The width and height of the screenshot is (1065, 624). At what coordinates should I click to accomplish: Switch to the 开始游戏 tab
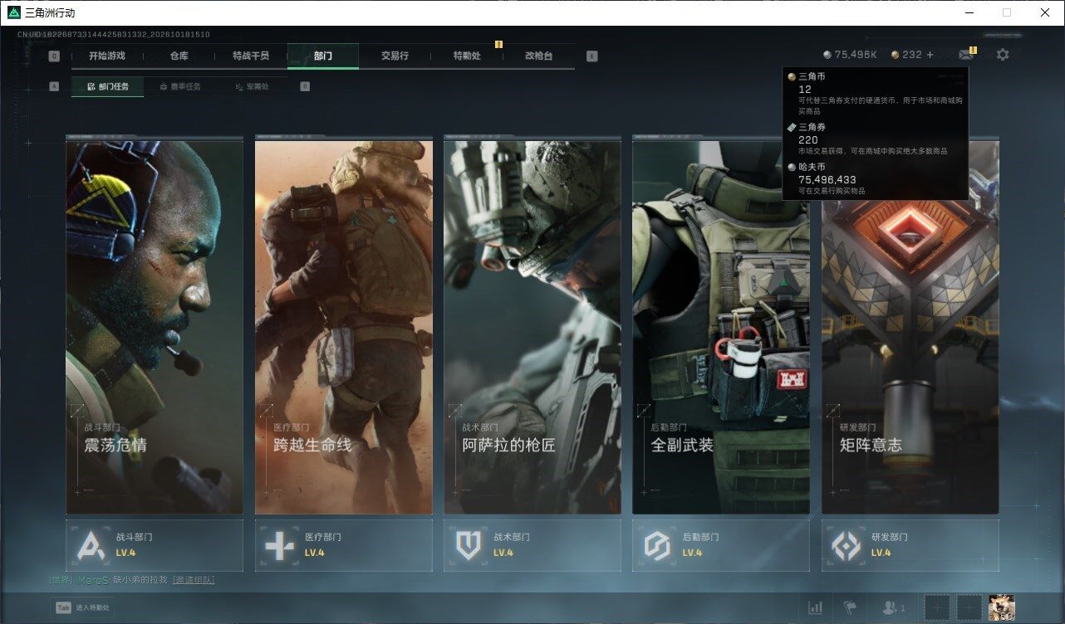pyautogui.click(x=107, y=56)
